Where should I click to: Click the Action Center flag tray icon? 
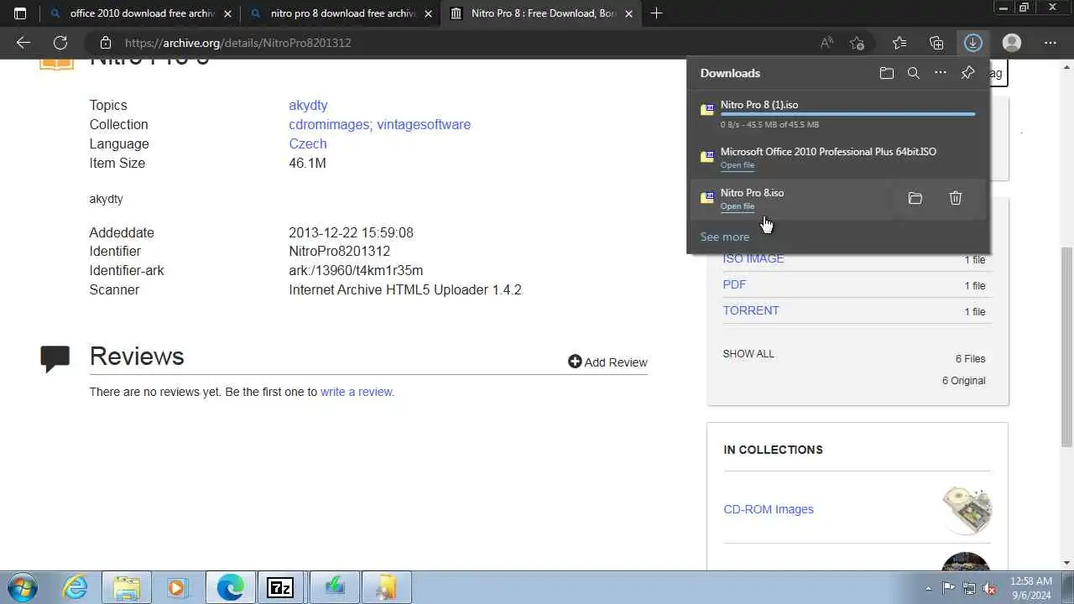948,588
